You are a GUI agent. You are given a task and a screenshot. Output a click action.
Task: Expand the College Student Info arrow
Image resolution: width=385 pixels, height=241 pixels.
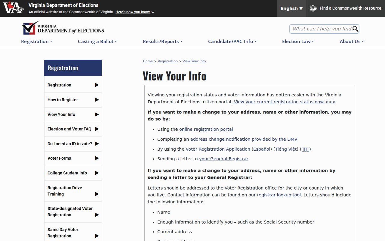(97, 173)
